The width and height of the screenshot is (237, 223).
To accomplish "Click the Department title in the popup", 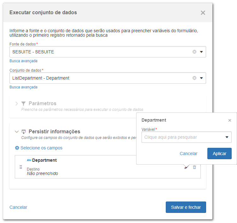I will [x=154, y=120].
